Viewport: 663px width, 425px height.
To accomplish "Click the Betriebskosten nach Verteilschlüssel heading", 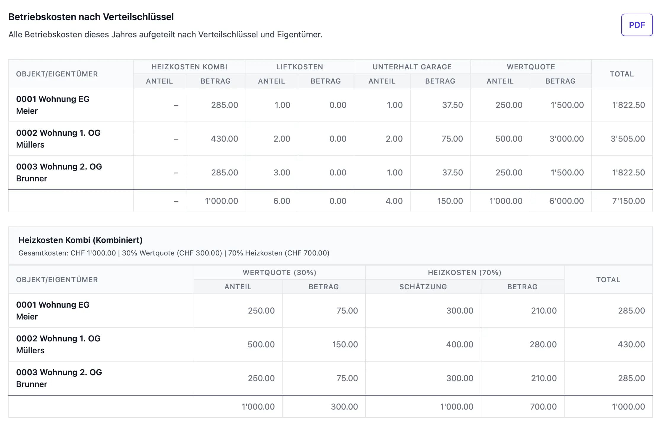I will [91, 17].
